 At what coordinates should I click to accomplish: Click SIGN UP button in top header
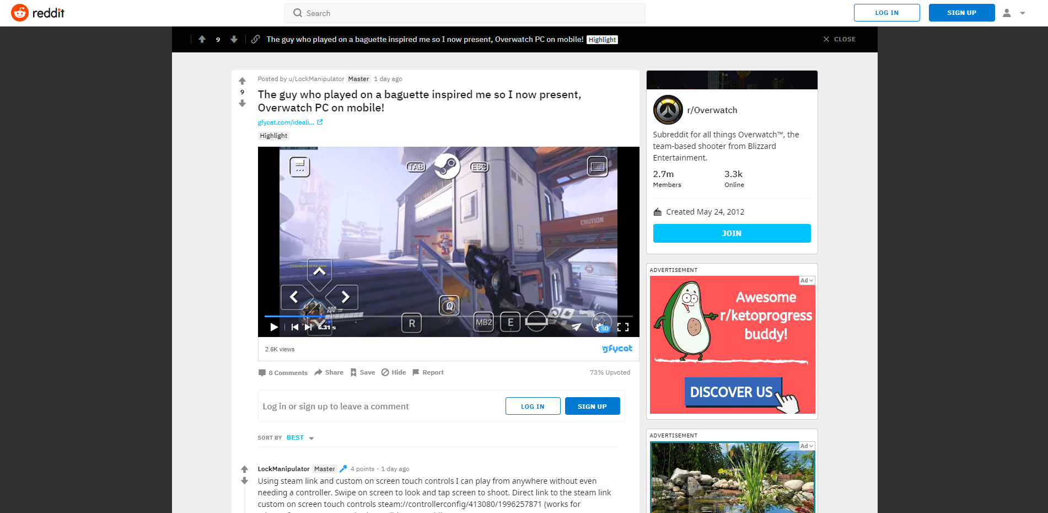[961, 13]
